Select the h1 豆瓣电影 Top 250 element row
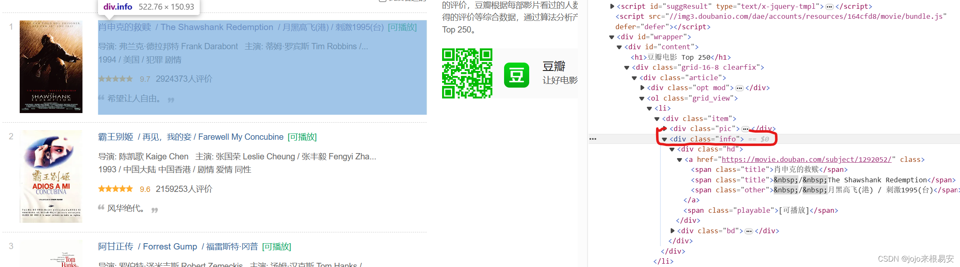 point(681,57)
